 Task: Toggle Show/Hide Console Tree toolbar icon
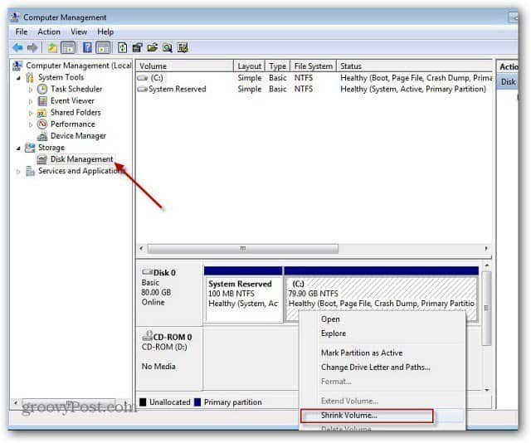coord(68,48)
